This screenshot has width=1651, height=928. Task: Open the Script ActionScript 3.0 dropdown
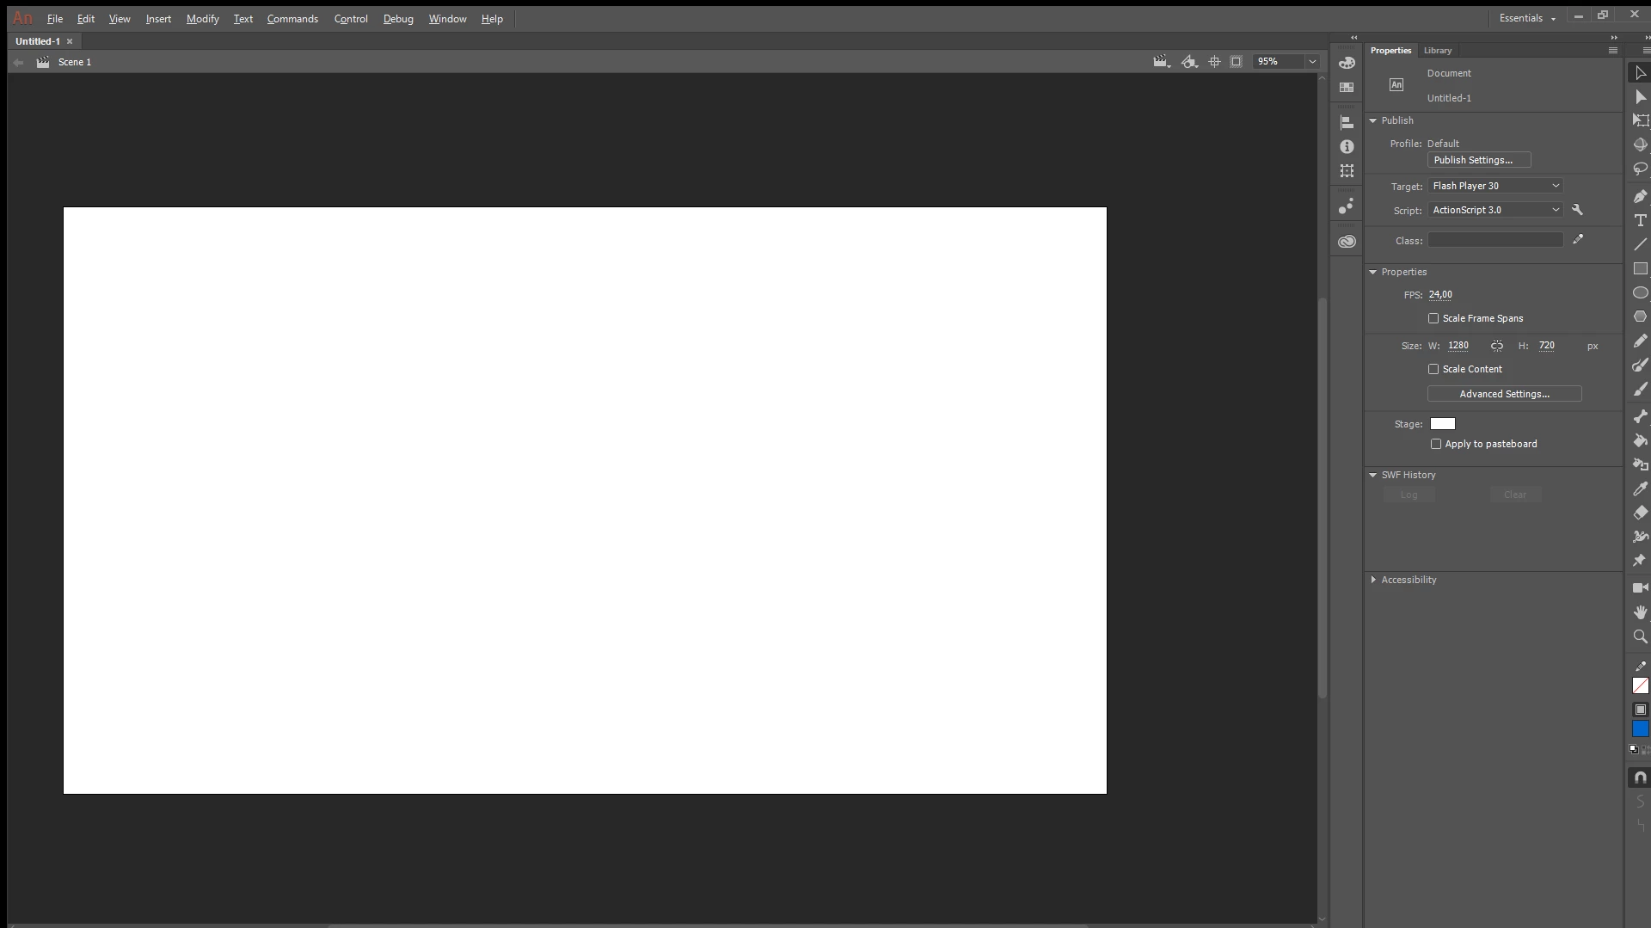[x=1495, y=210]
